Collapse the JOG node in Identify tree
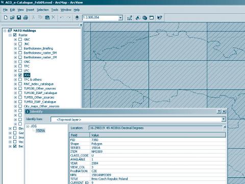The image size is (245, 184). point(28,126)
